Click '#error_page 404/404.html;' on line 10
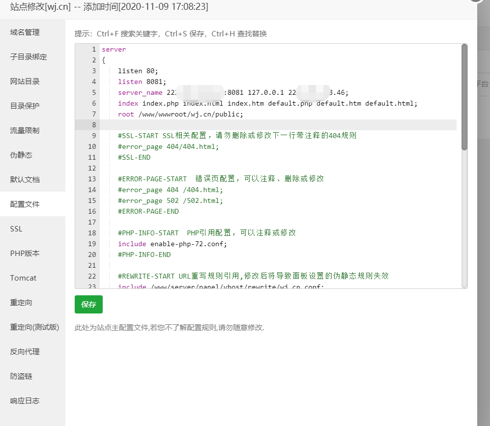490x426 pixels. click(168, 146)
